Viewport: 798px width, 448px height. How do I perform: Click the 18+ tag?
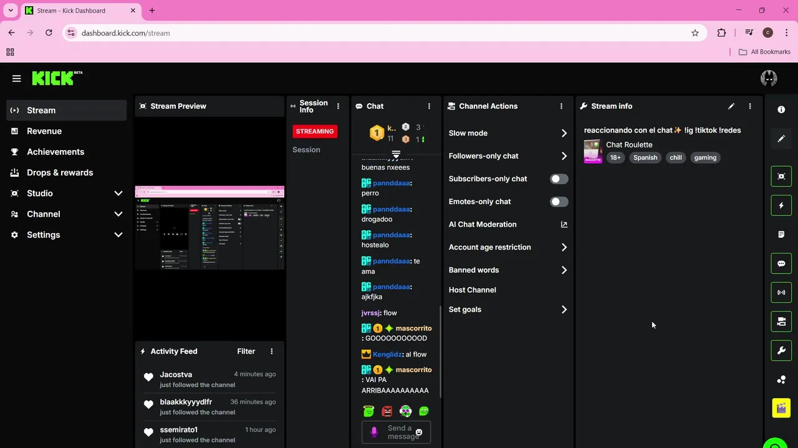pyautogui.click(x=615, y=157)
